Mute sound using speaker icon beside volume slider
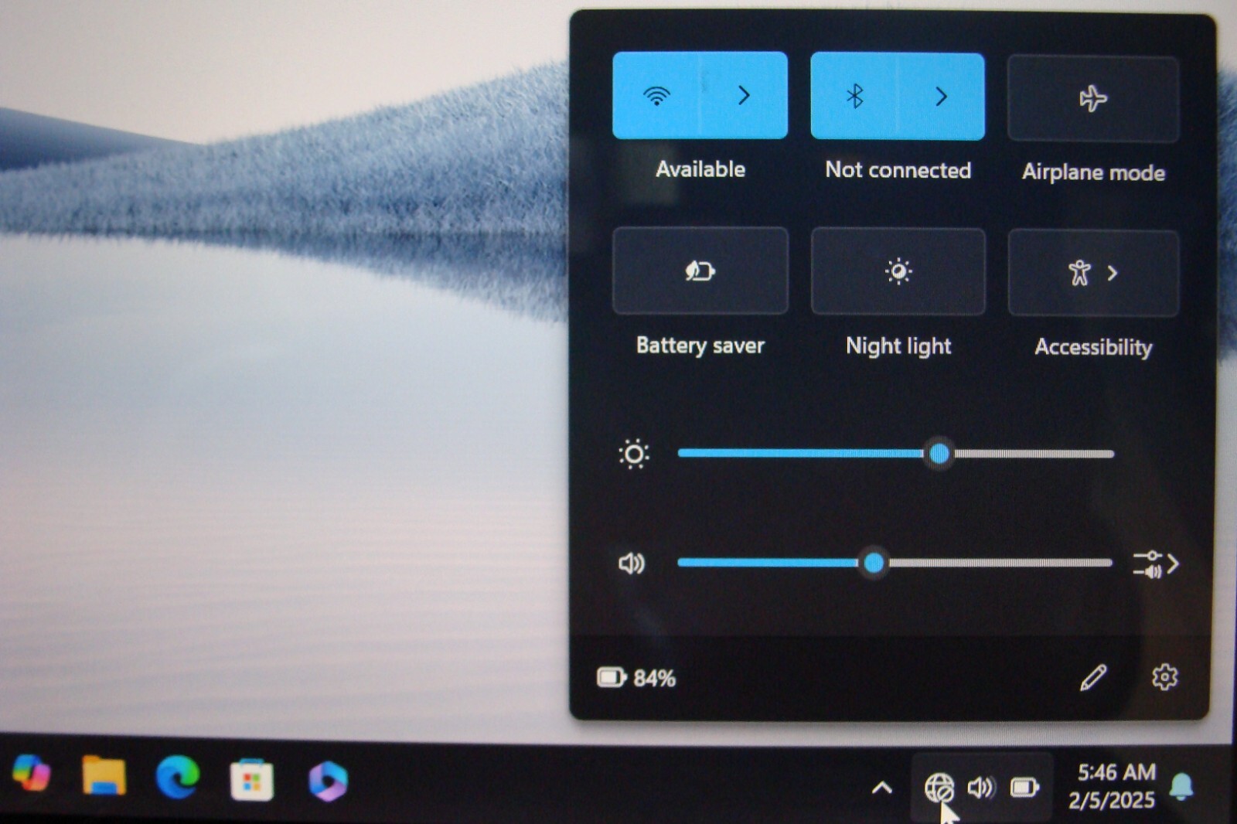 point(632,564)
